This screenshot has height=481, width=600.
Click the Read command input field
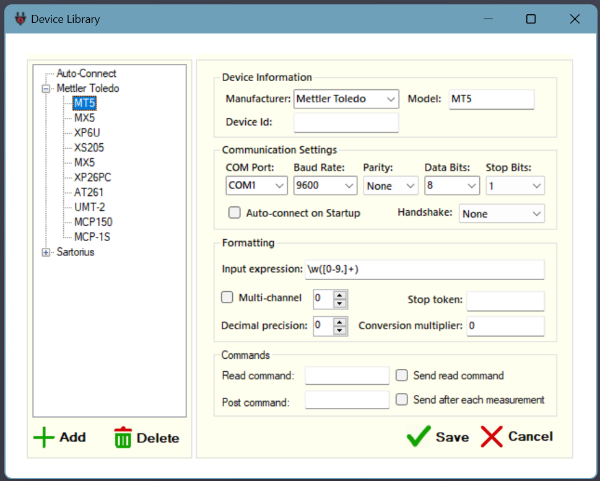[347, 375]
